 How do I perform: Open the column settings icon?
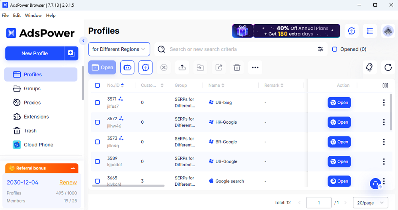385,85
